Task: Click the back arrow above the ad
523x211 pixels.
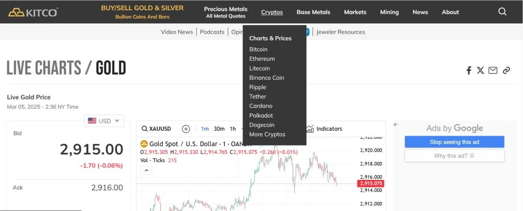Action: click(x=396, y=125)
